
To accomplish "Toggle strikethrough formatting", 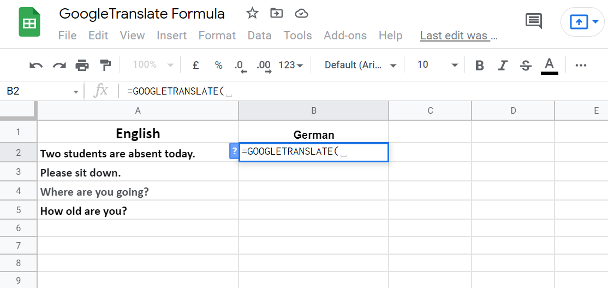I will point(526,66).
